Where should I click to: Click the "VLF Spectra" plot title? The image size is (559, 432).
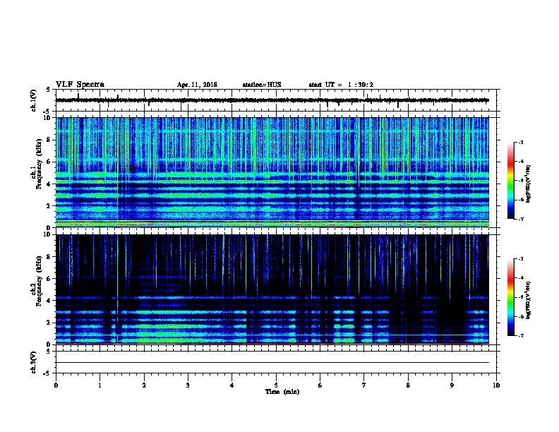[80, 85]
